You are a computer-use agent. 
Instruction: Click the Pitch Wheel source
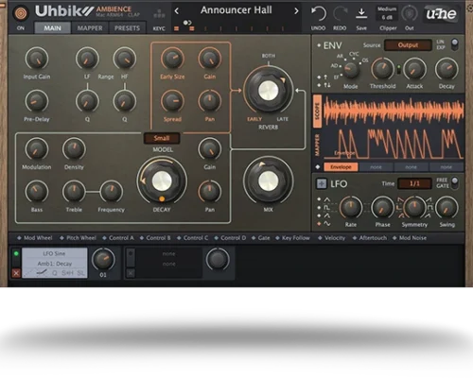[78, 238]
